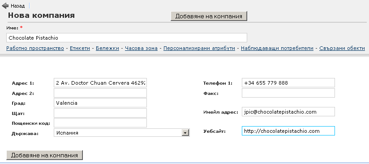Open Свързани обекти link
Screen dimensions: 369x164
pyautogui.click(x=342, y=48)
